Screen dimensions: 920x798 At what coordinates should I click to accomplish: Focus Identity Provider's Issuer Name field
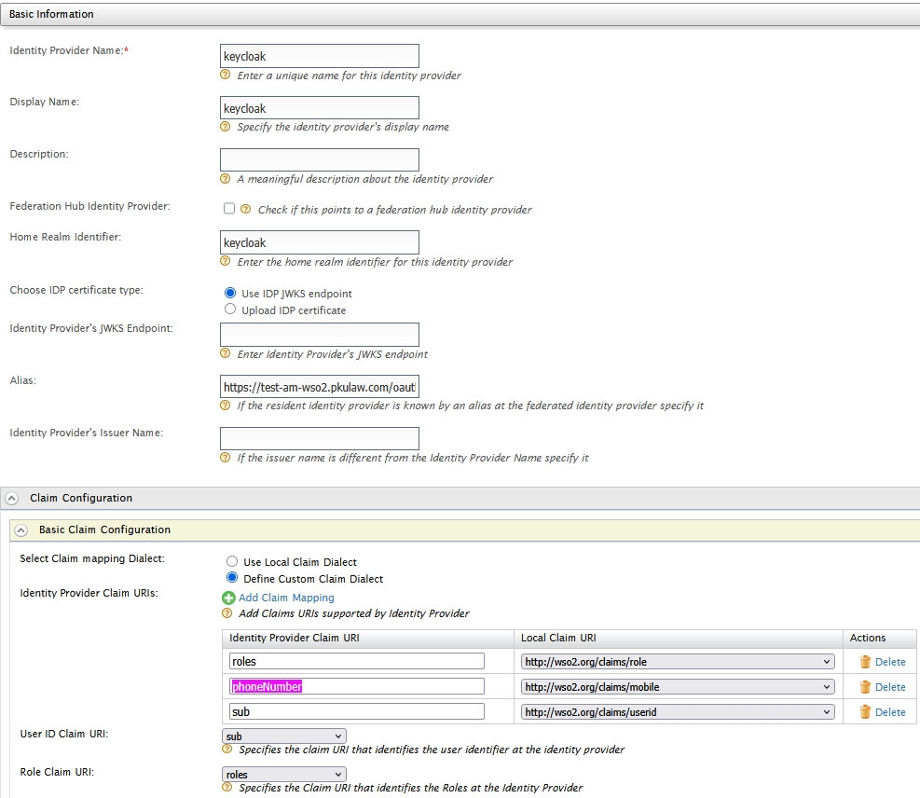[320, 439]
